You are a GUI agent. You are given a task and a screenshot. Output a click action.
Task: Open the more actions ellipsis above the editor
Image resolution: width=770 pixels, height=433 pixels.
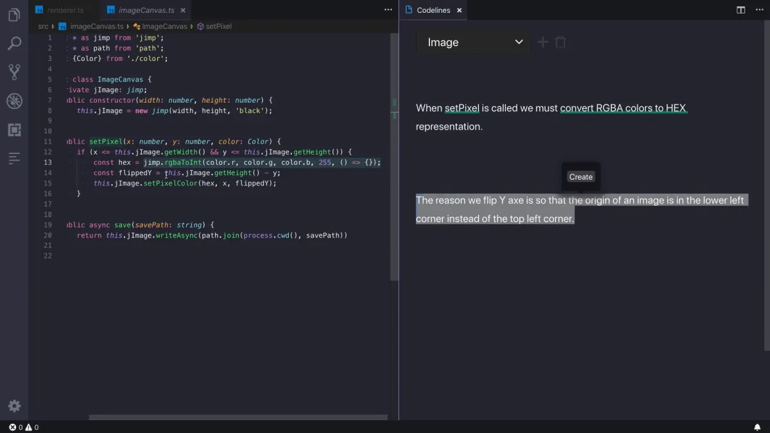pyautogui.click(x=388, y=10)
